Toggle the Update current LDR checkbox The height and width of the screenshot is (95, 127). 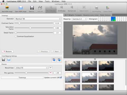[x=61, y=77]
